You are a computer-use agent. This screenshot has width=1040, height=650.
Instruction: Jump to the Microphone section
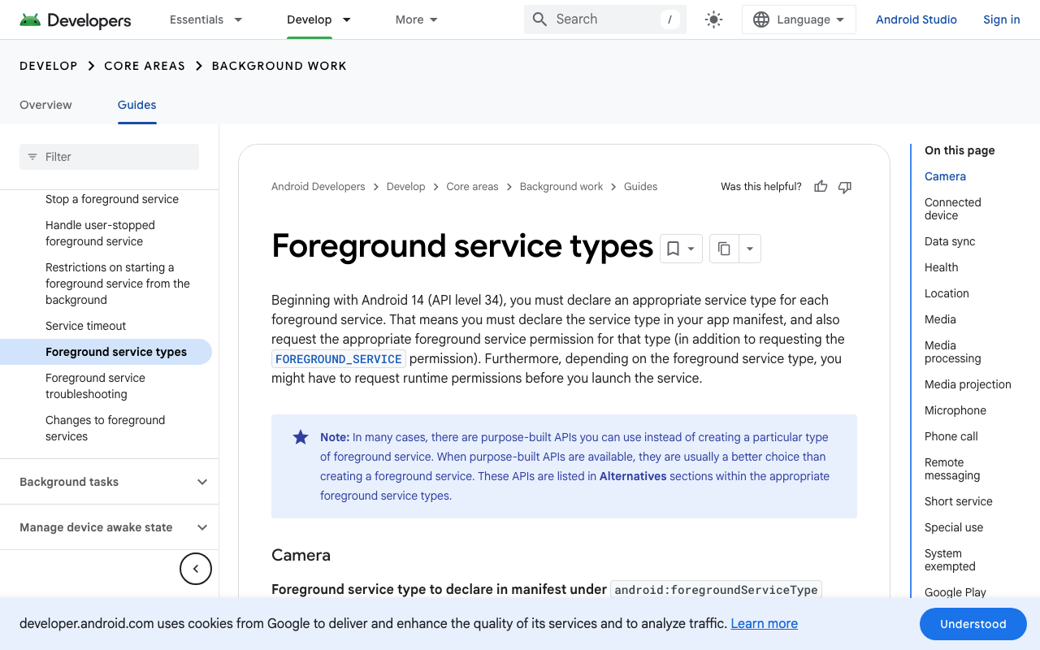[x=955, y=410]
